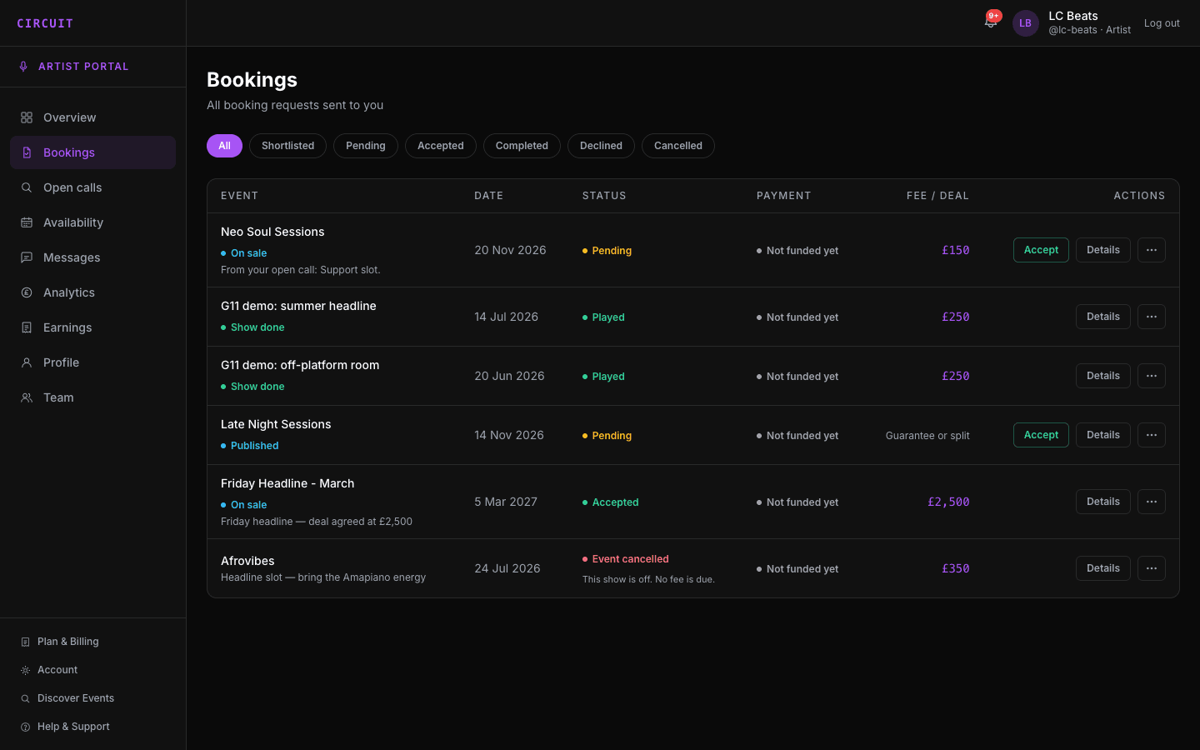
Task: Log out of the account
Action: click(1162, 23)
